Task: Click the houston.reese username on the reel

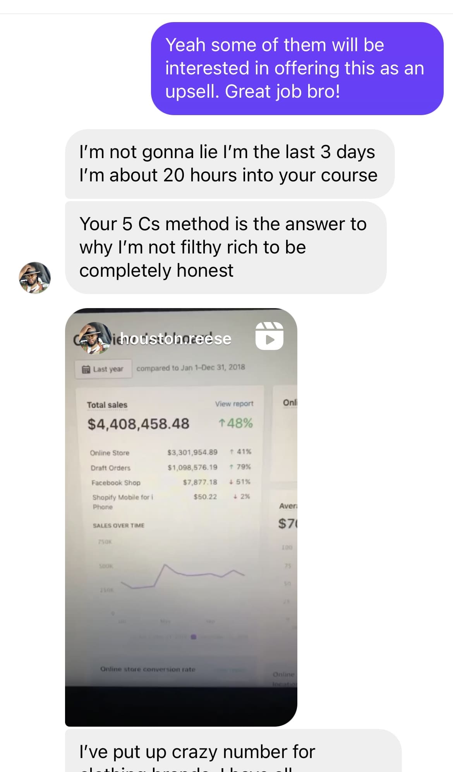Action: click(175, 339)
